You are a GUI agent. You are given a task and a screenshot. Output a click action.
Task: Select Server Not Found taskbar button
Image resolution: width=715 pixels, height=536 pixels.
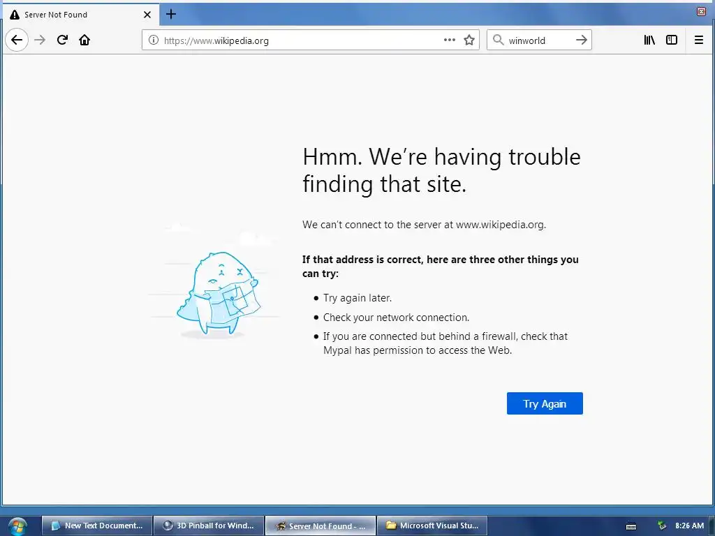(x=320, y=526)
